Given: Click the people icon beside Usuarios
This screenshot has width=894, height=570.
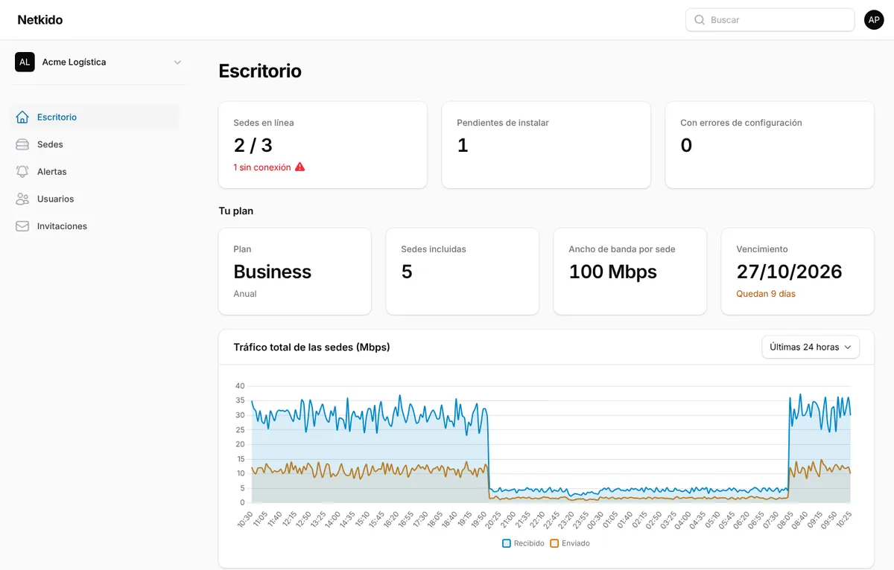Looking at the screenshot, I should [22, 199].
